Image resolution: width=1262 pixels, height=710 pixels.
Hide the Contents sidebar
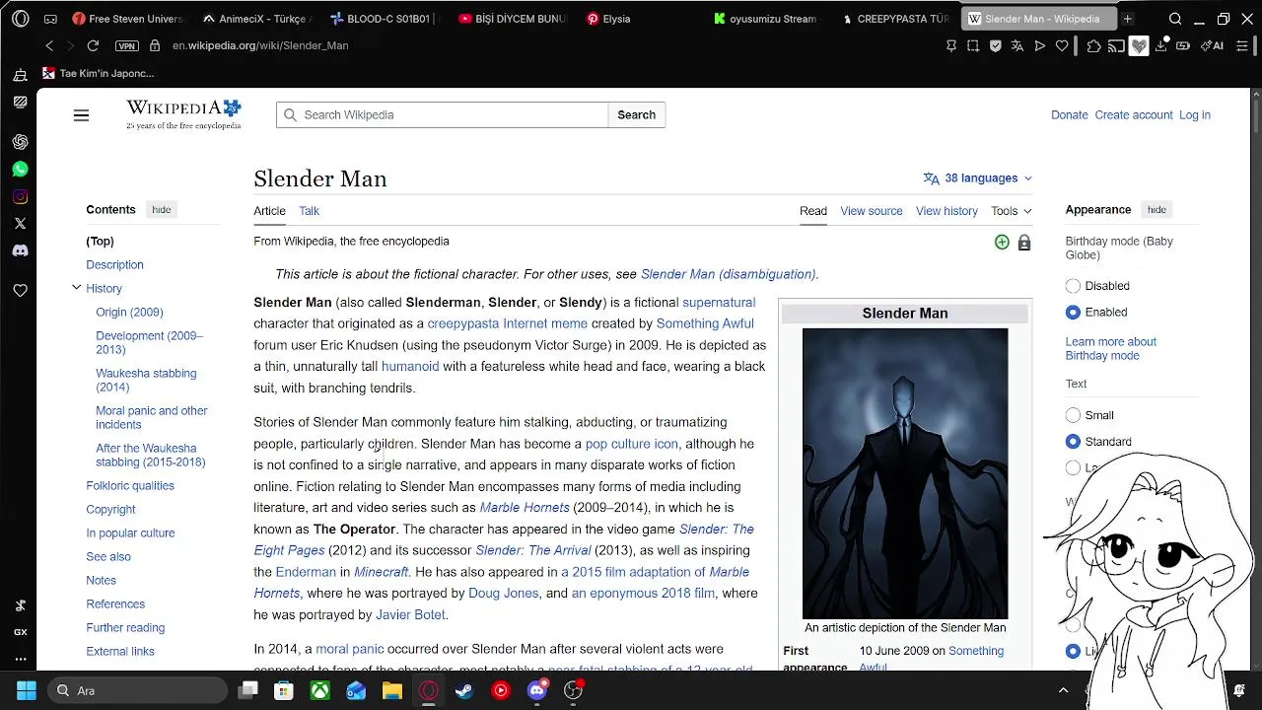[162, 209]
